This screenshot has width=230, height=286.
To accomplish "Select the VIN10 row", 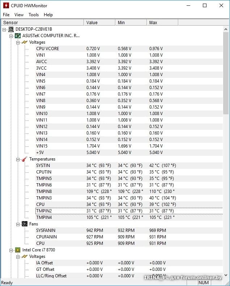I will (x=129, y=114).
